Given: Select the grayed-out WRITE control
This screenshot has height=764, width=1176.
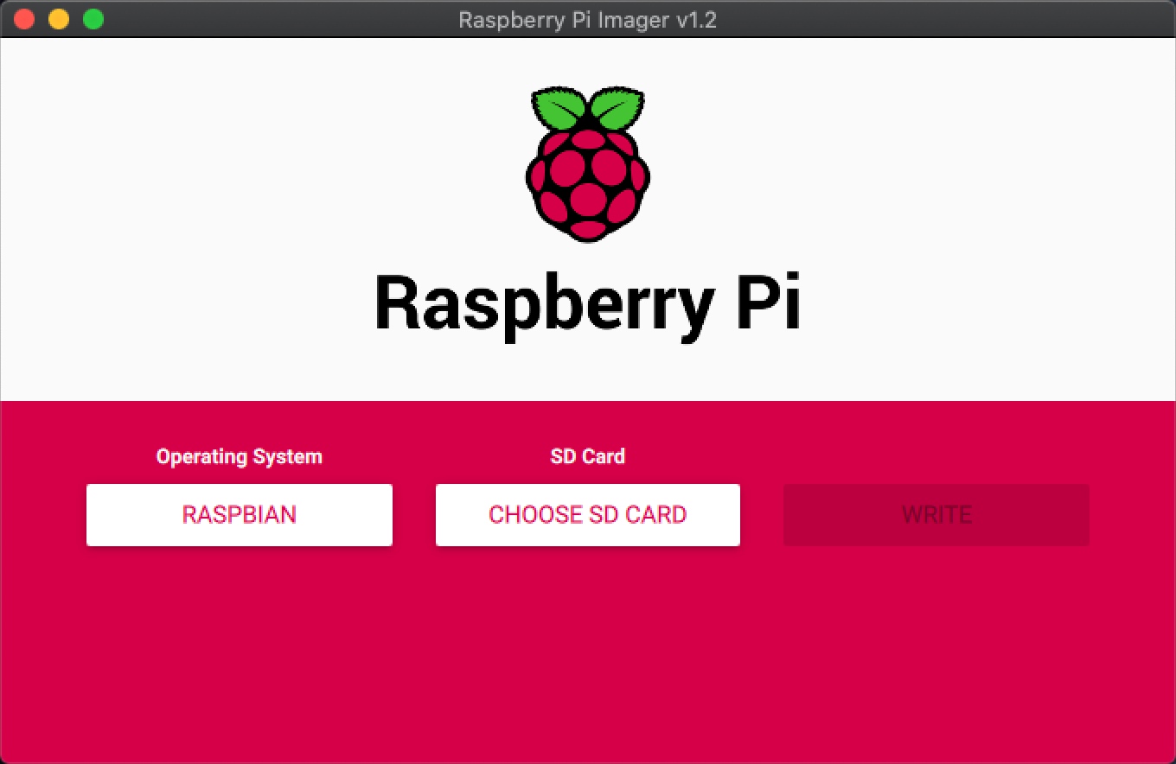Looking at the screenshot, I should [936, 514].
